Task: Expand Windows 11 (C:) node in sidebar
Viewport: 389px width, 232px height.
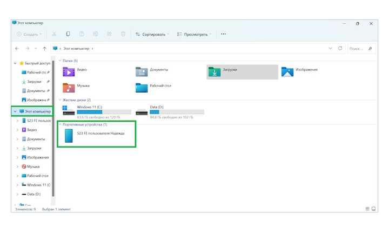Action: pyautogui.click(x=17, y=185)
